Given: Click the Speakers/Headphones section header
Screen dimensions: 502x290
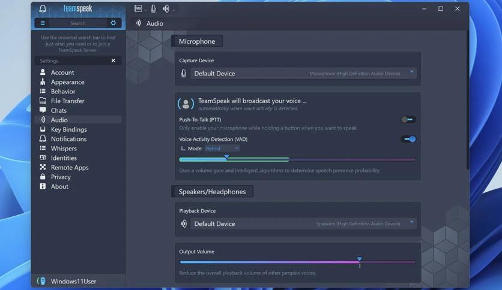Looking at the screenshot, I should pyautogui.click(x=212, y=192).
